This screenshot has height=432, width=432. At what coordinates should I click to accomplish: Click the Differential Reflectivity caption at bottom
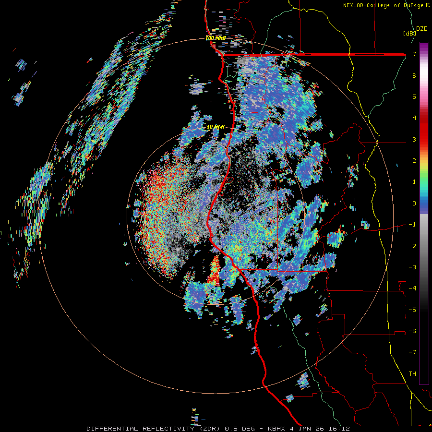[x=218, y=429]
